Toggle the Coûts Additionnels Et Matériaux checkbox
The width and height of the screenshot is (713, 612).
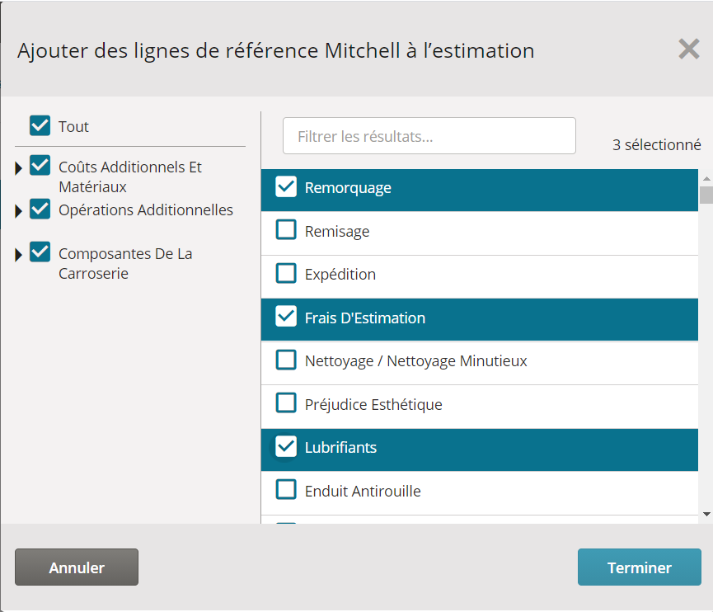[40, 165]
